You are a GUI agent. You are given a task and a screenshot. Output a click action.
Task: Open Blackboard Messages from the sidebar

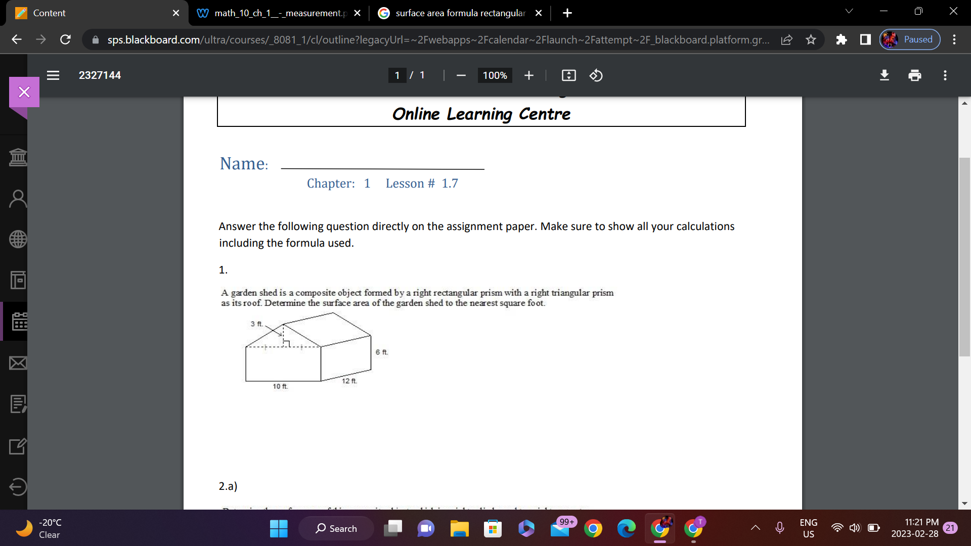click(18, 362)
